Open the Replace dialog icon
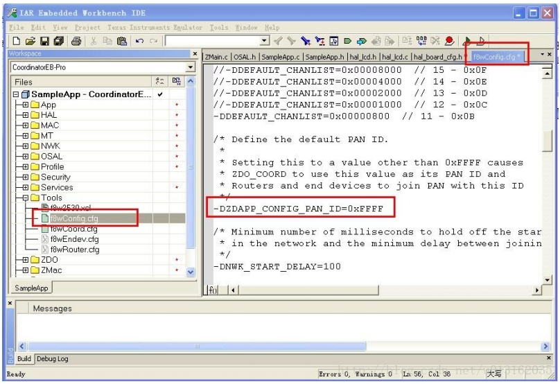This screenshot has width=560, height=384. (x=320, y=41)
